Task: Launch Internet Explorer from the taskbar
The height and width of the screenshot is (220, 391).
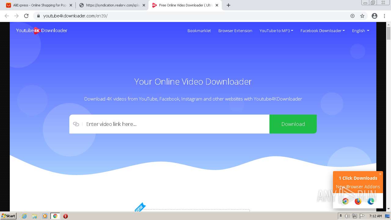Action: (24, 216)
